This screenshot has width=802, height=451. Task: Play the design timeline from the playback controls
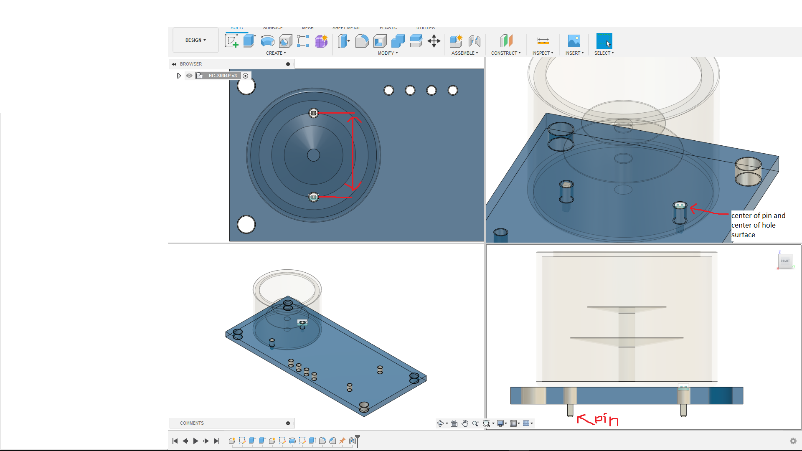[x=195, y=441]
